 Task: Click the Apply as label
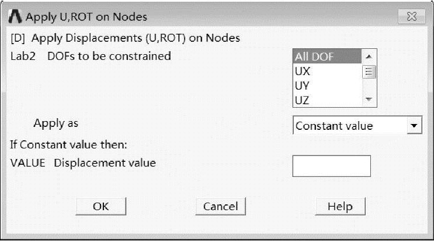coord(56,123)
